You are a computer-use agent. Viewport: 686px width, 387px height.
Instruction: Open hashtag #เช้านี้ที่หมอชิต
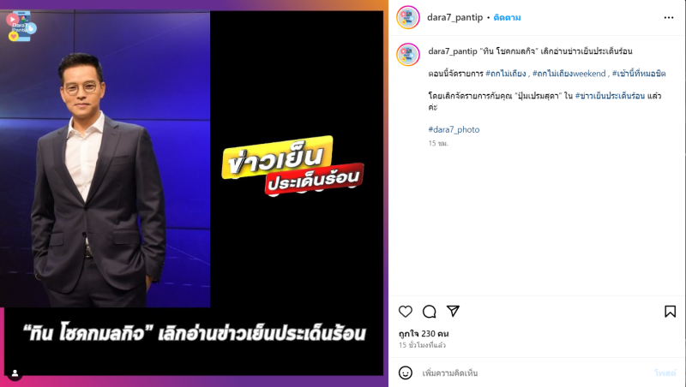pyautogui.click(x=639, y=74)
